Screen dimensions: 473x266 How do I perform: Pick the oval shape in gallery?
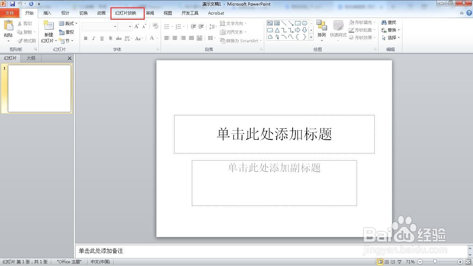click(x=304, y=23)
